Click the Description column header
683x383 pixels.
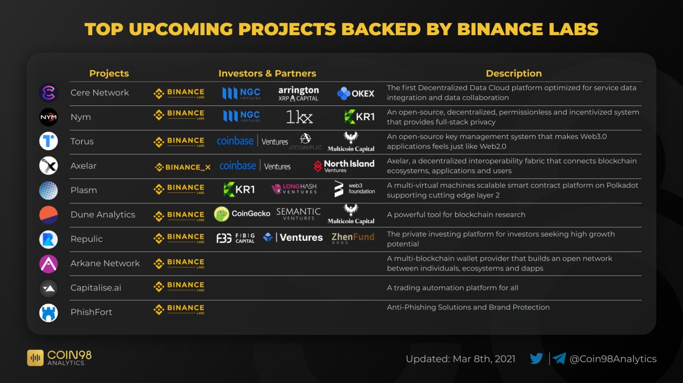513,74
